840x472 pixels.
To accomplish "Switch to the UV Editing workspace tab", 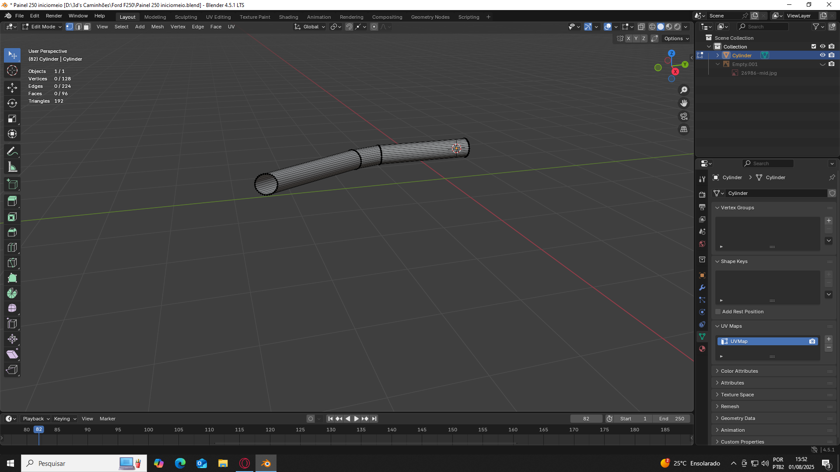I will [218, 17].
